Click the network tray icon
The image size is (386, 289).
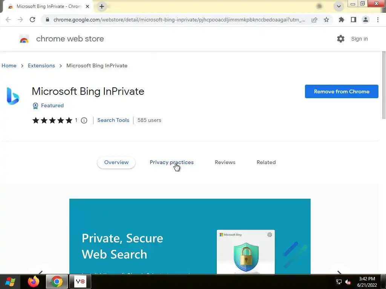339,282
